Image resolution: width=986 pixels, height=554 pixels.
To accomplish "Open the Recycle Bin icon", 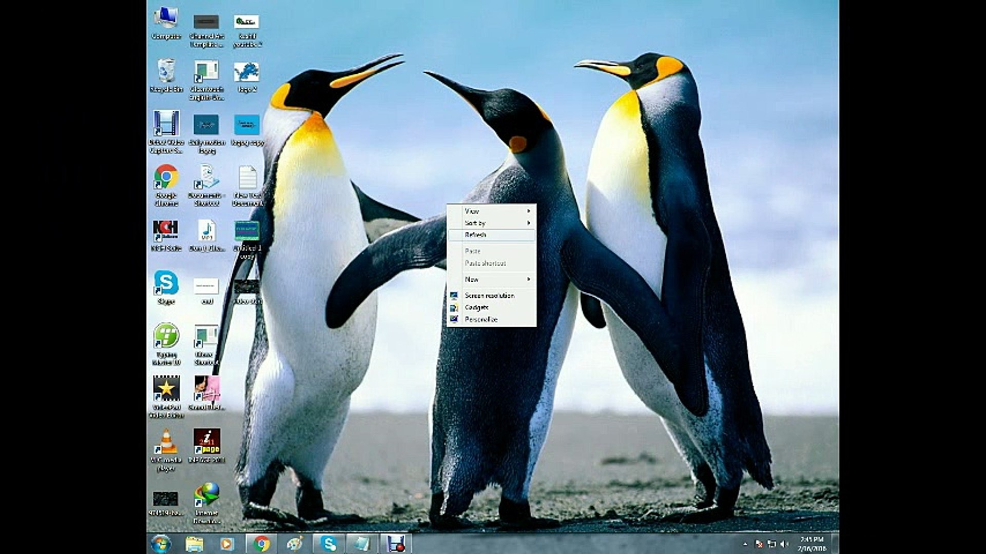I will [166, 75].
